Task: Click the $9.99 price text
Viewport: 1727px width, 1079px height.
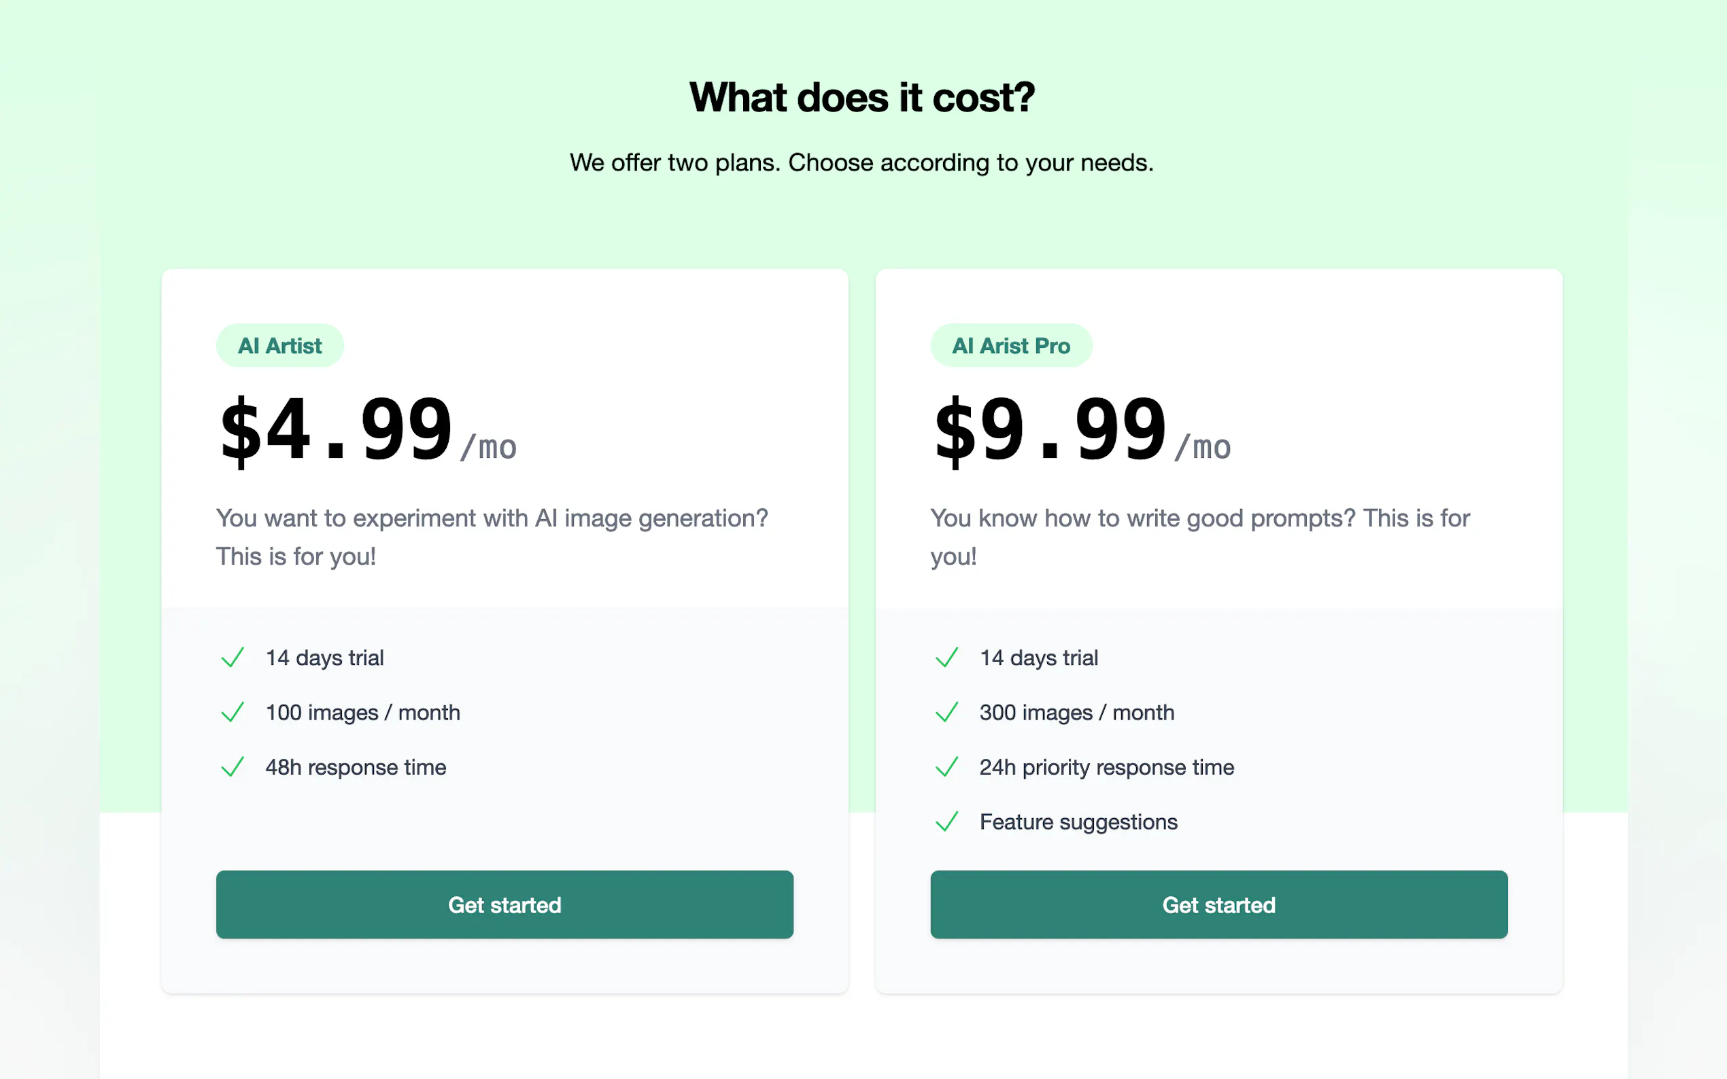Action: tap(1050, 430)
